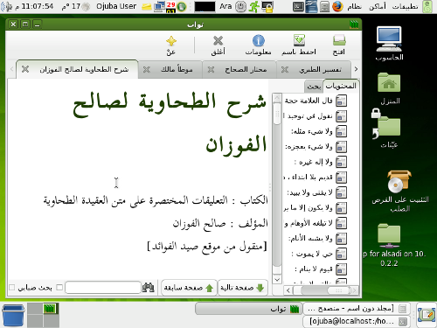Open the أماكن (Places) menu
This screenshot has height=328, width=437.
[378, 6]
